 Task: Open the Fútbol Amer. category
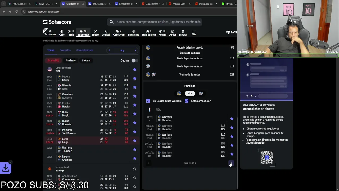coord(119,33)
